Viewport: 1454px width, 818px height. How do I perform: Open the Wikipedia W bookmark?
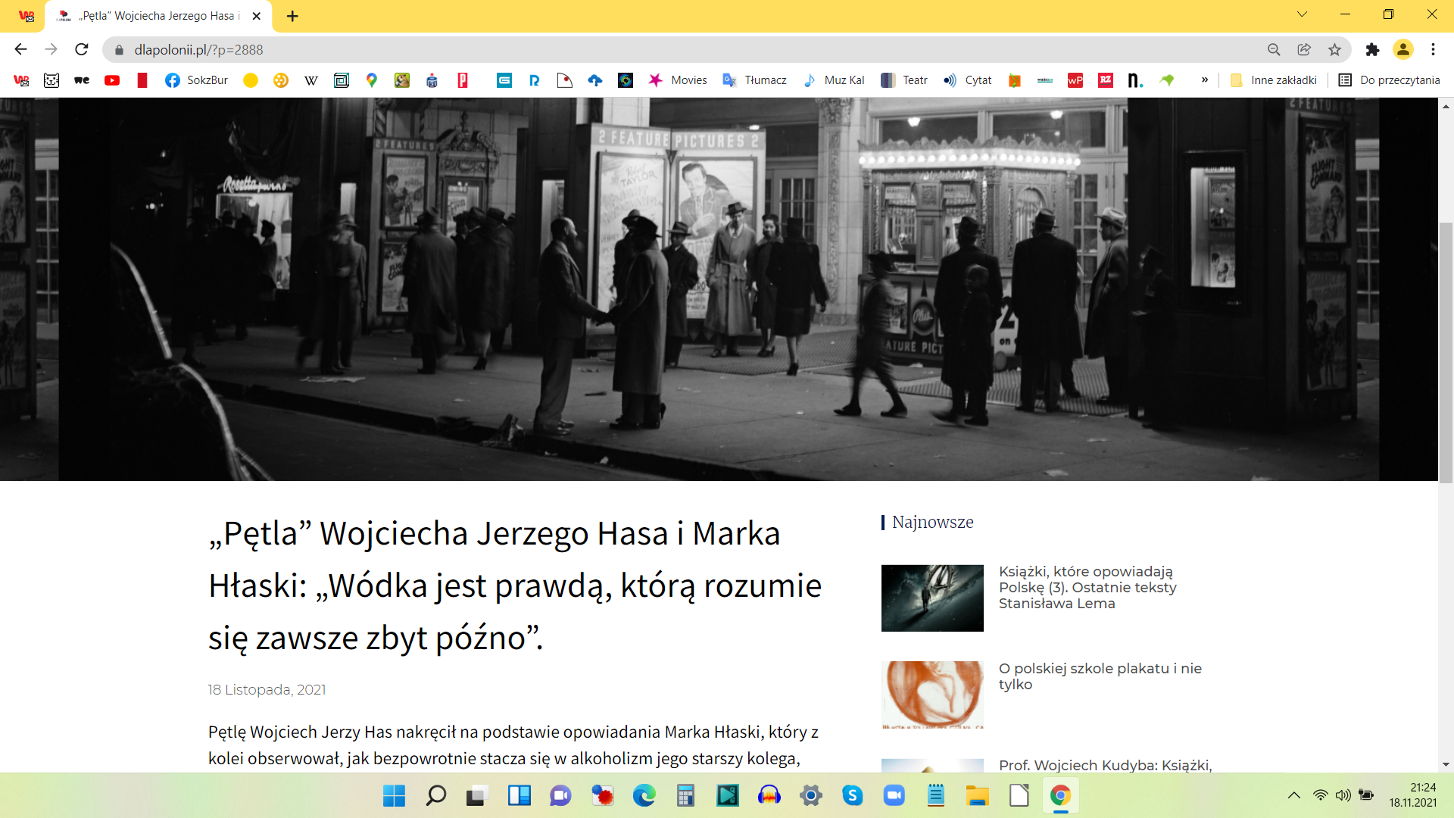click(310, 80)
